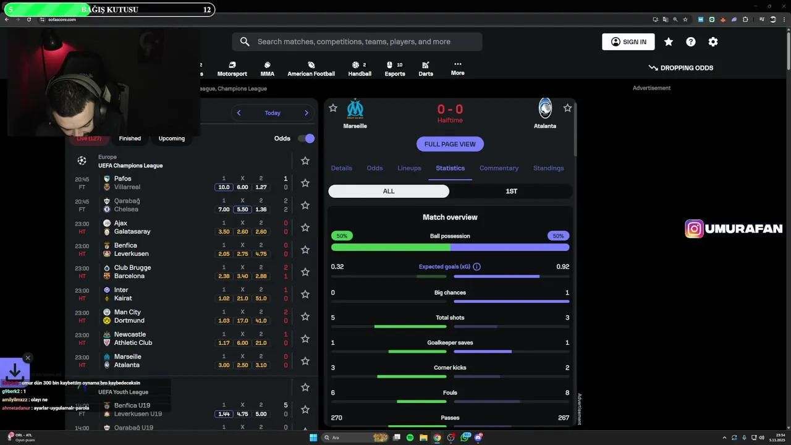Select the MMA sport category
This screenshot has height=445, width=791.
[267, 69]
